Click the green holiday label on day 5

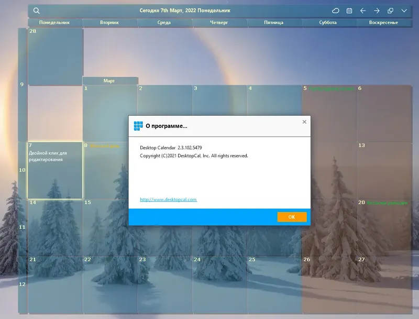pos(332,89)
